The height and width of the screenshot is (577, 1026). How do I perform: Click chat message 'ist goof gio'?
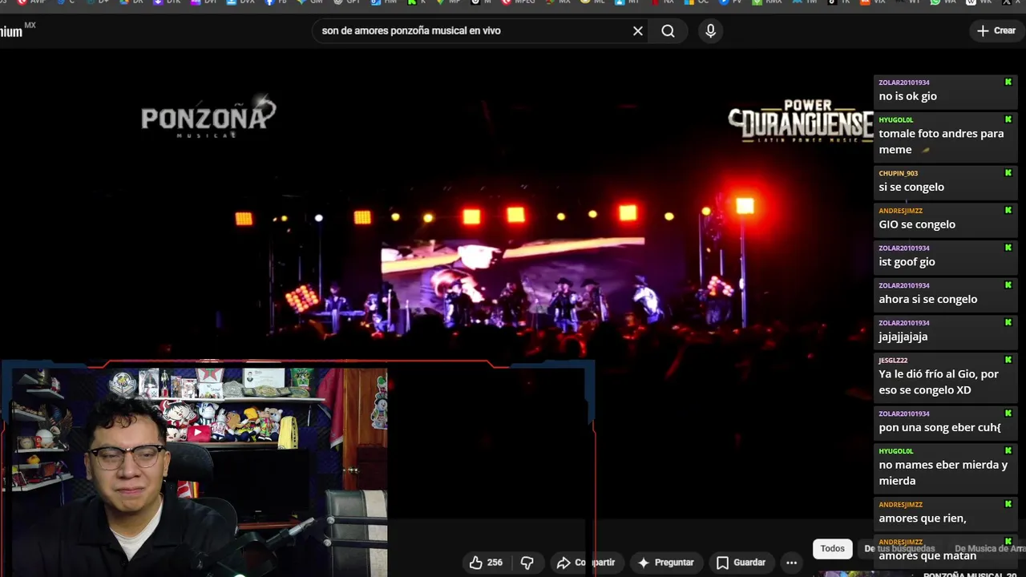(907, 262)
